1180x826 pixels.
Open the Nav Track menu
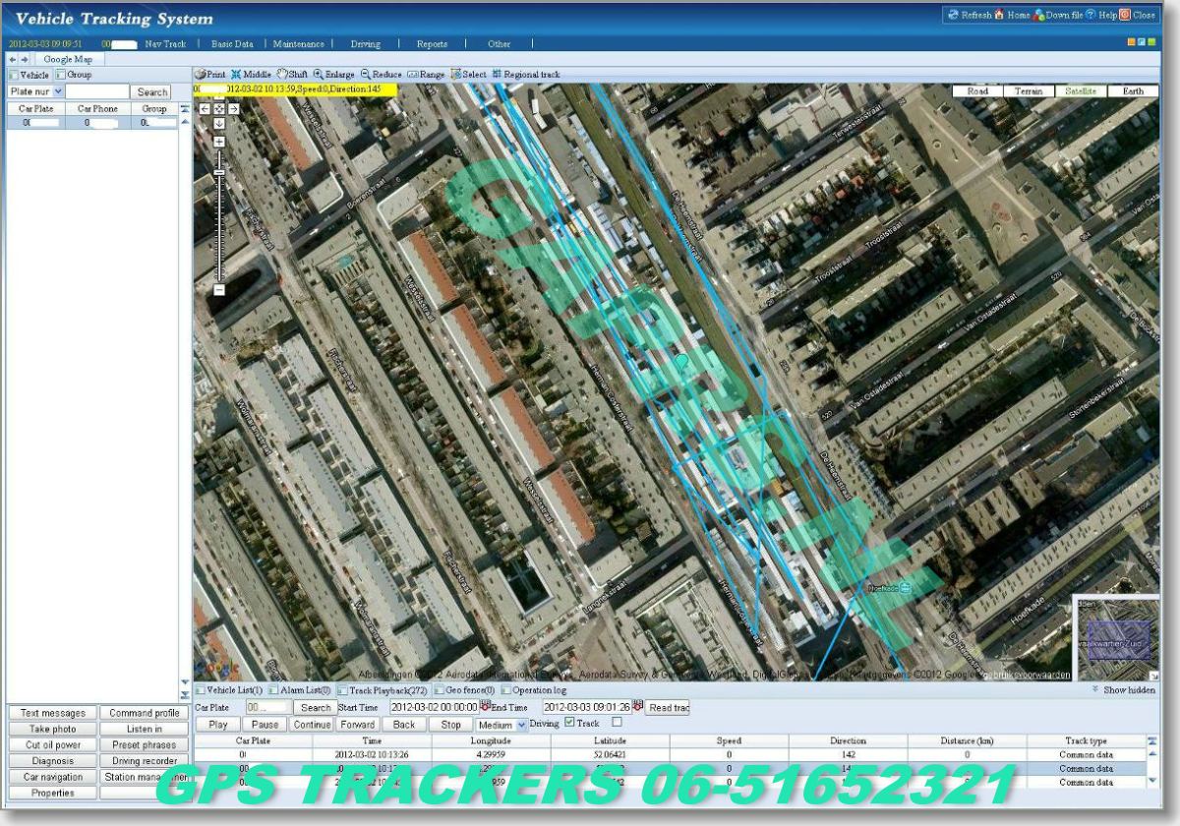coord(164,43)
